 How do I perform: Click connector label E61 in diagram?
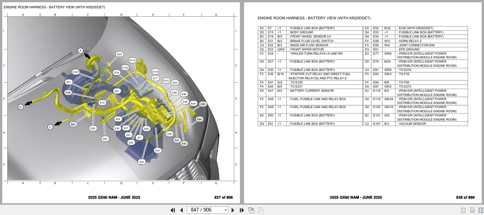[x=117, y=91]
